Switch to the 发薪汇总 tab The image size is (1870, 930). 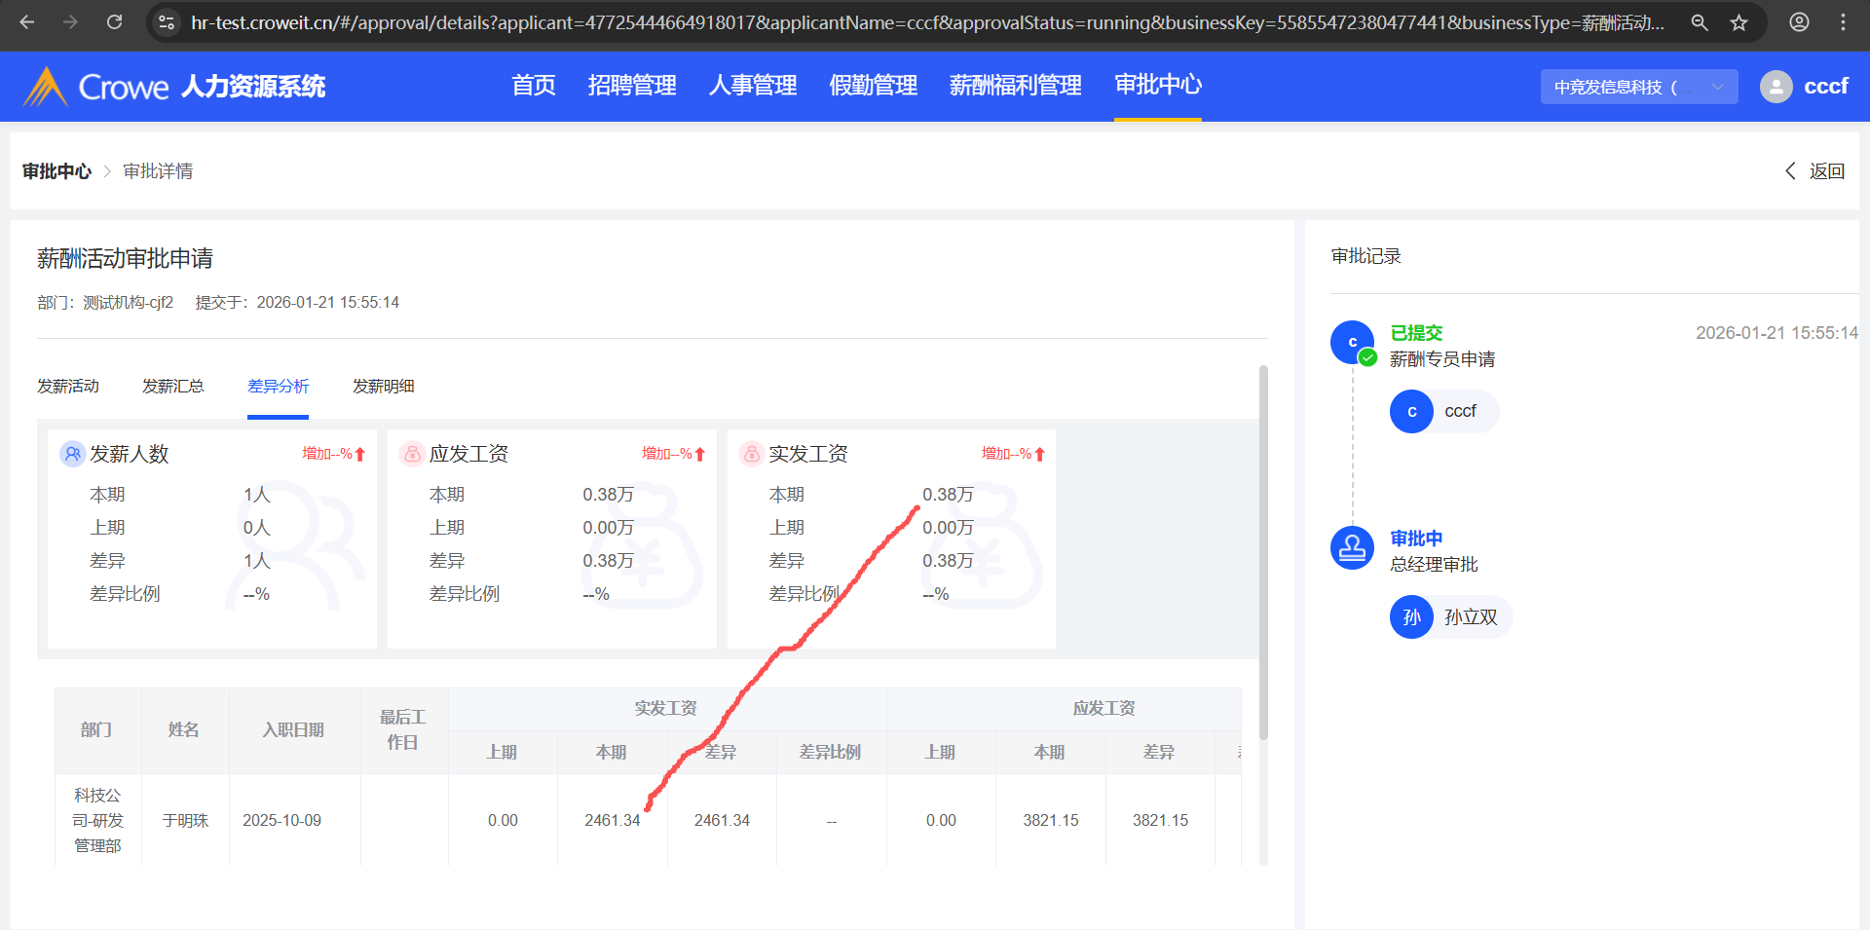pos(172,387)
